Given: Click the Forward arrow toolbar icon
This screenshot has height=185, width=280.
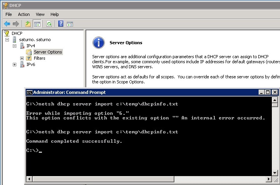Looking at the screenshot, I should [x=16, y=24].
